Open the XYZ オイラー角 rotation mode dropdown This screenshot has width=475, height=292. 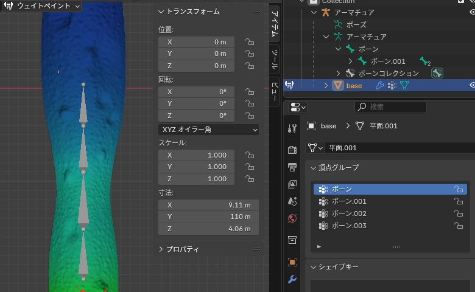[208, 130]
